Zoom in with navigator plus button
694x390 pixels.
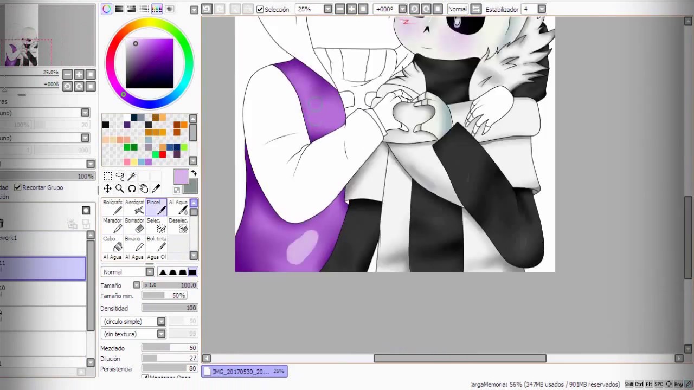point(79,74)
